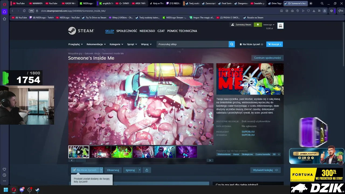The height and width of the screenshot is (194, 345).
Task: Search tabs with the browser magnifier icon
Action: coord(322,4)
